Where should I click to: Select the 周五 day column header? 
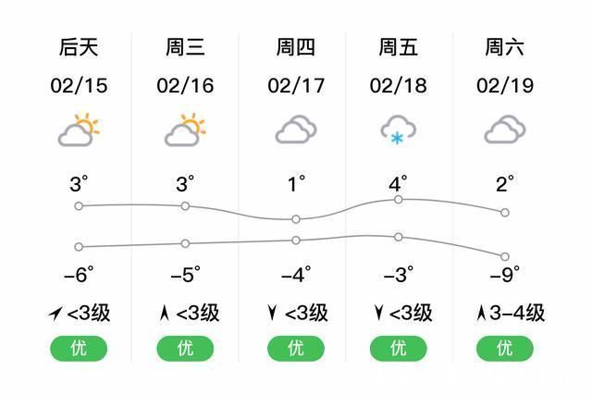pos(398,47)
